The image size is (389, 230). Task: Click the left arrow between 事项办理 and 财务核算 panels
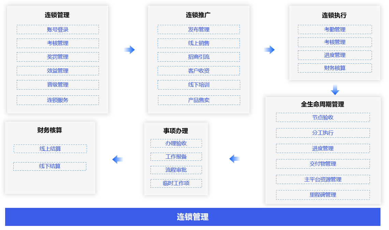coord(117,159)
